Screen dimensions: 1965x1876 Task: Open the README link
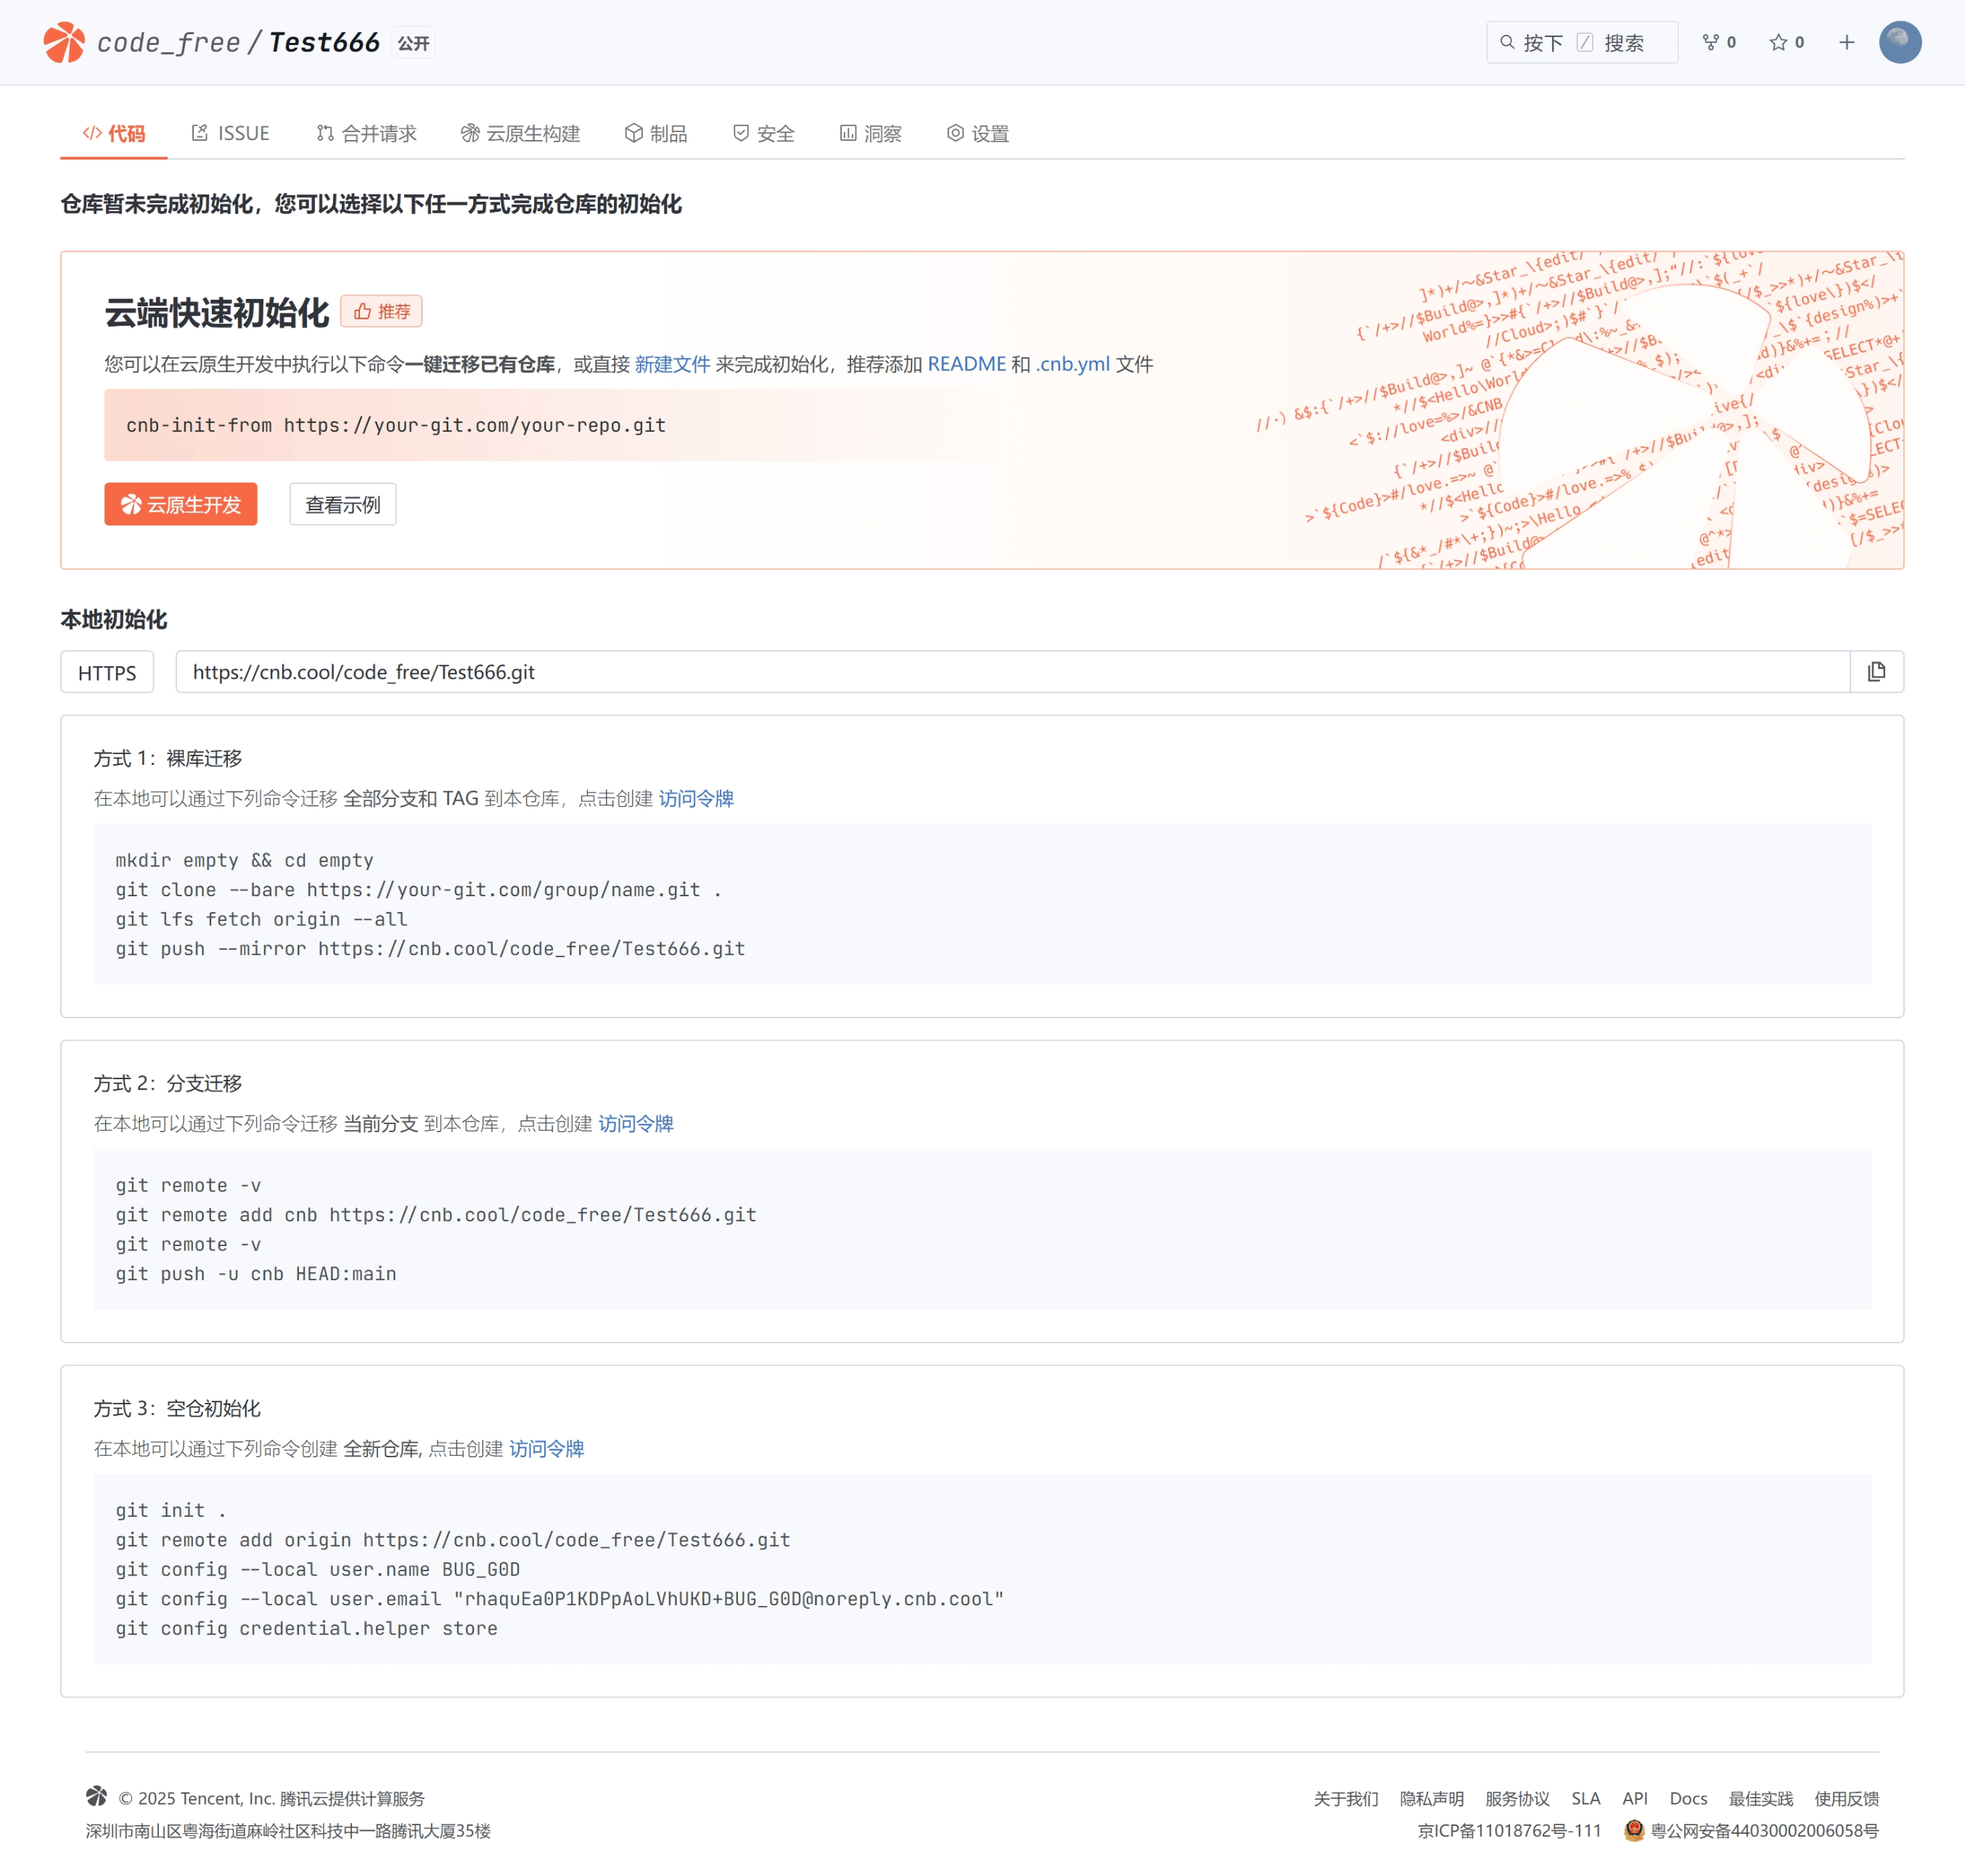point(966,364)
